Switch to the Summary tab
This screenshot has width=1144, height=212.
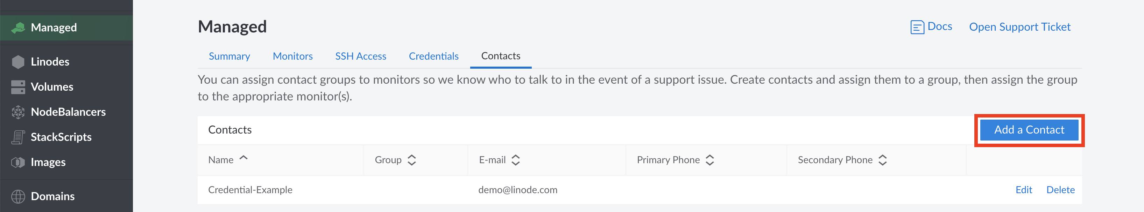tap(229, 56)
